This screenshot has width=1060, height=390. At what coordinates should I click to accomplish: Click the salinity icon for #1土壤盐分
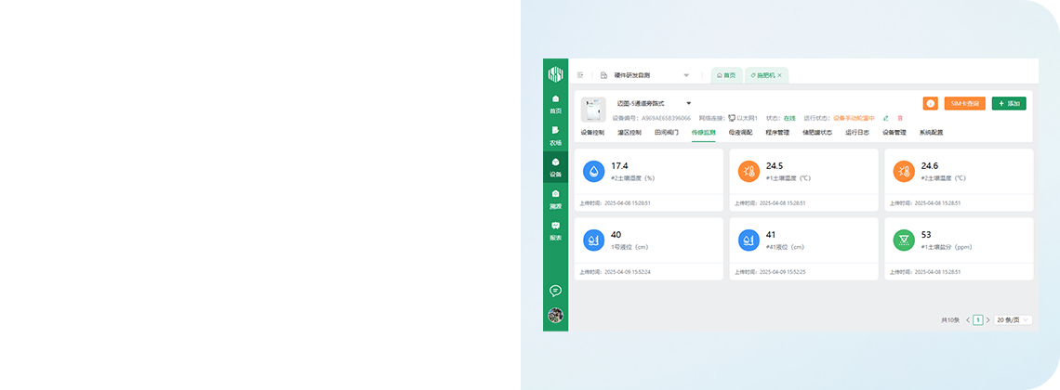pos(904,240)
